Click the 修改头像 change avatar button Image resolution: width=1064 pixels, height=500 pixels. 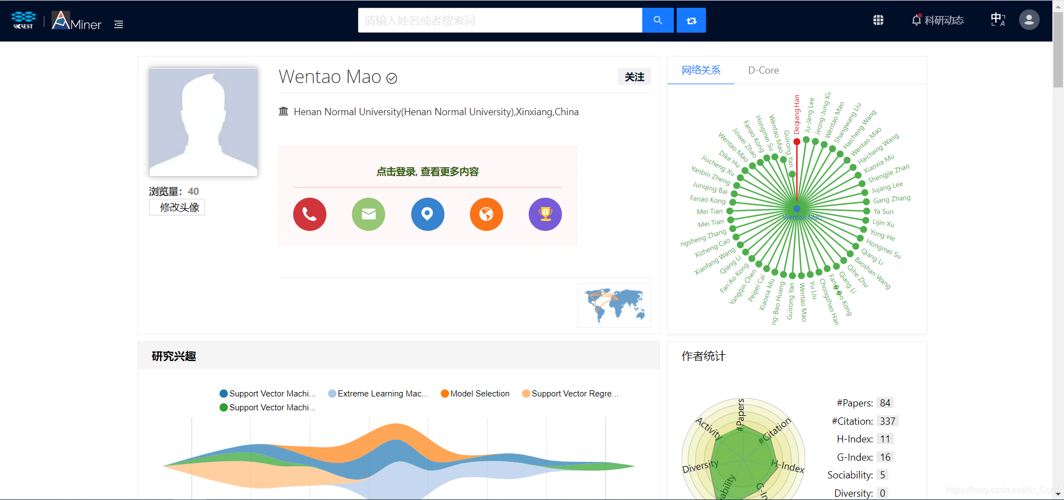click(177, 207)
